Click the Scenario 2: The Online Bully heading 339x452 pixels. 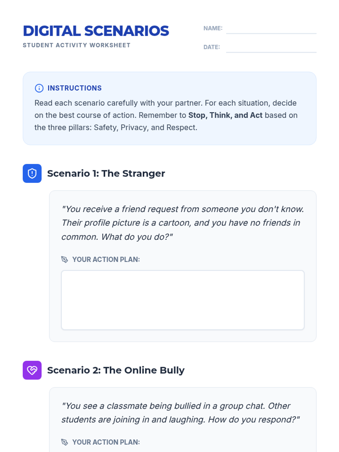(116, 370)
